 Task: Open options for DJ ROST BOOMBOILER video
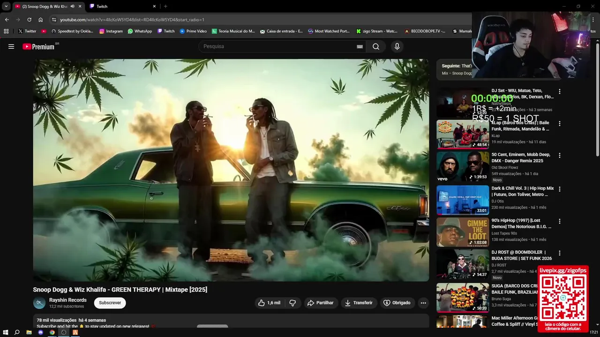pos(559,253)
